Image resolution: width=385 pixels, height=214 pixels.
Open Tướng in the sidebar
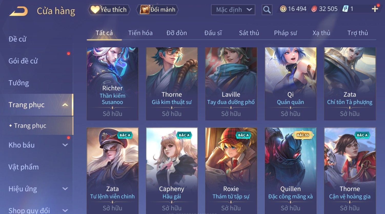pos(19,83)
